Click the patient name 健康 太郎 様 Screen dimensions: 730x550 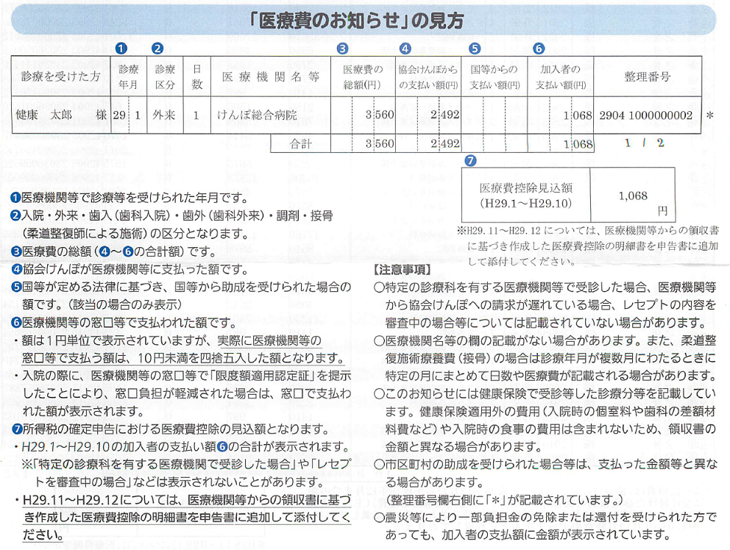pos(61,115)
